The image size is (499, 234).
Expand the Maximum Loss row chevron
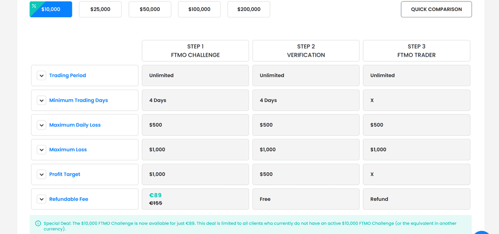41,149
